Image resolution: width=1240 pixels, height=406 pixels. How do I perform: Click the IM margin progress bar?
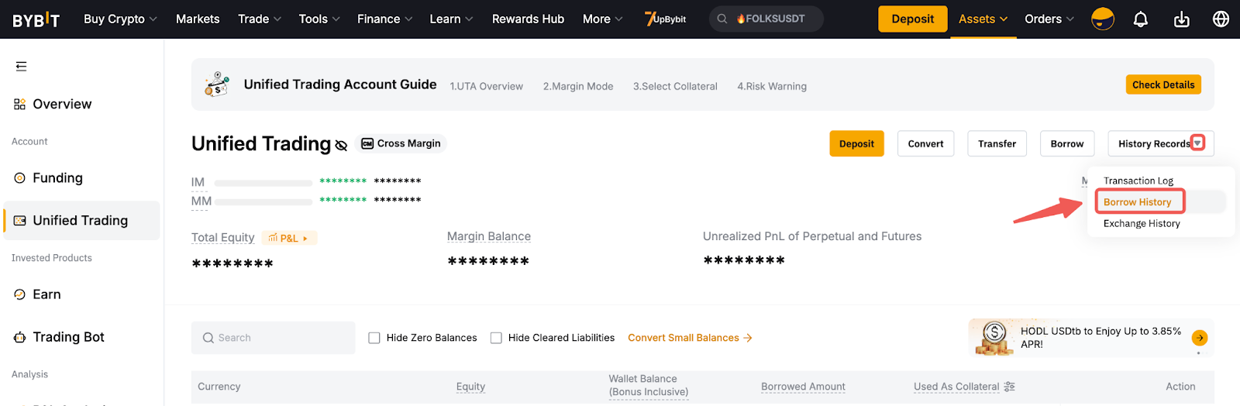coord(263,183)
